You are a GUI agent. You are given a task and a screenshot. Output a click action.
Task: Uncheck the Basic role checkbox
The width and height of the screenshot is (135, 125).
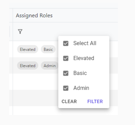coord(66,73)
